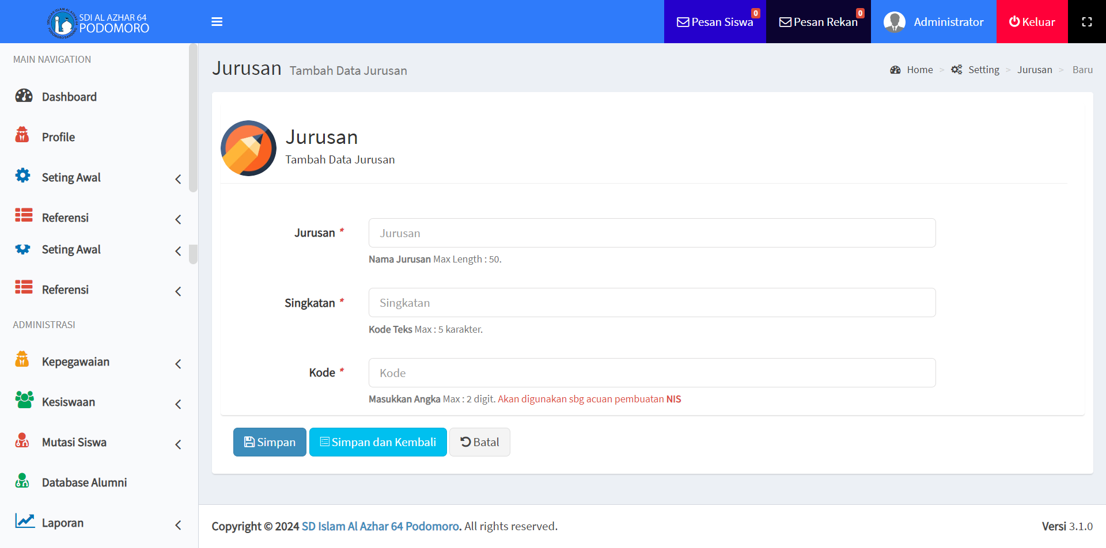Click the fullscreen expand icon

tap(1086, 22)
